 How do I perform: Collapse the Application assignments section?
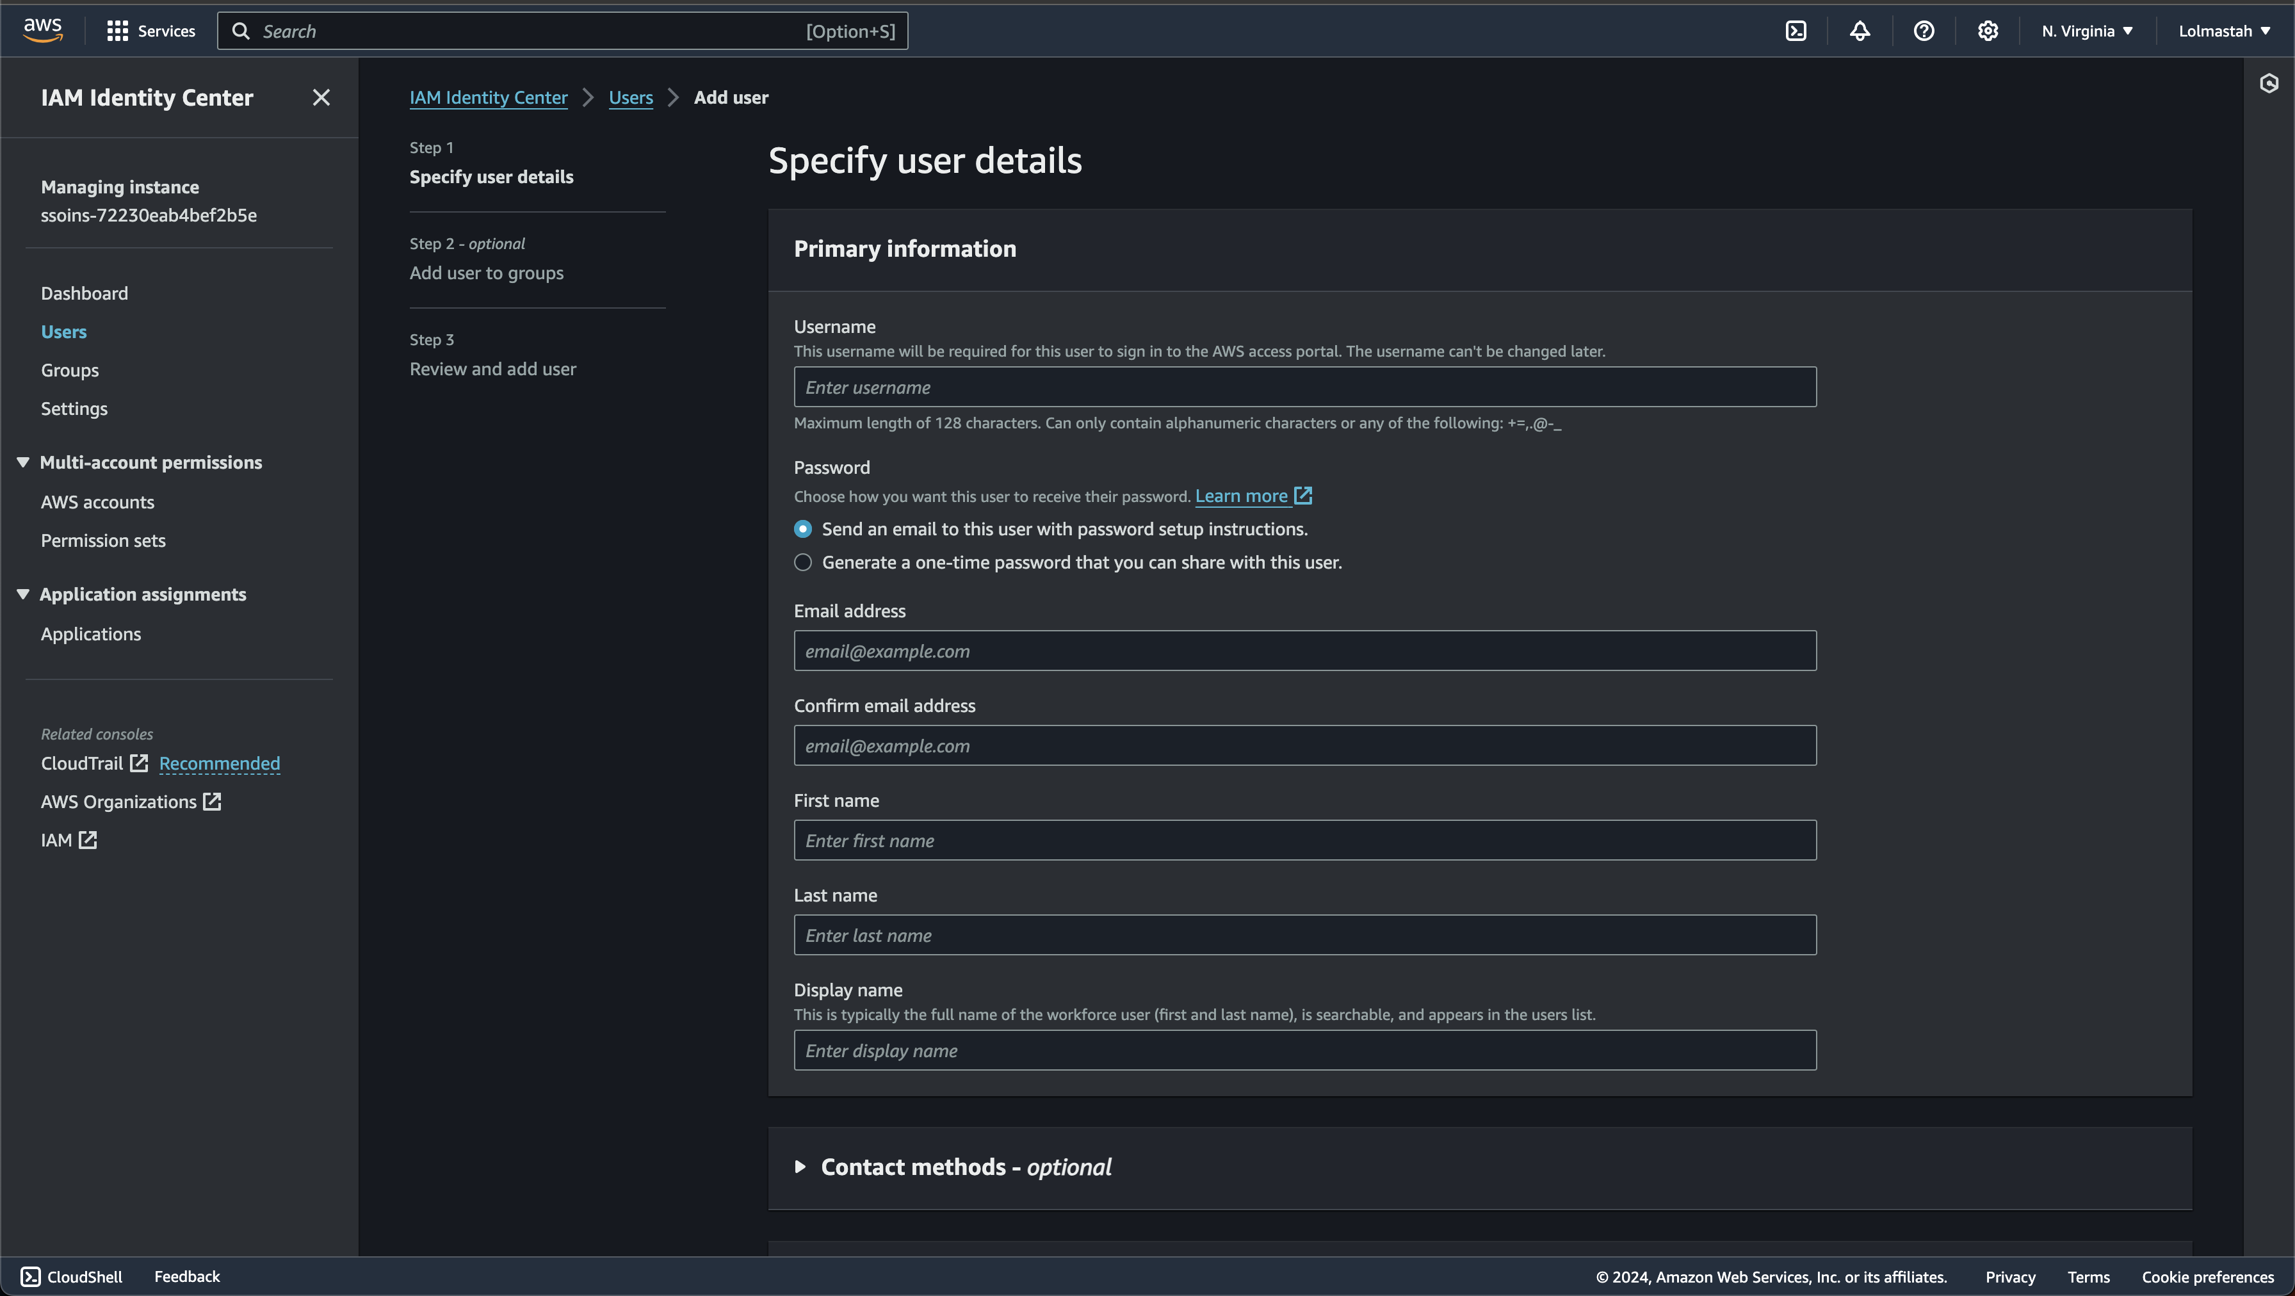coord(23,594)
